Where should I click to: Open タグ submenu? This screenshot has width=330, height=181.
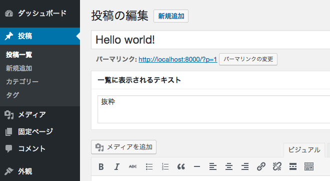coord(12,95)
